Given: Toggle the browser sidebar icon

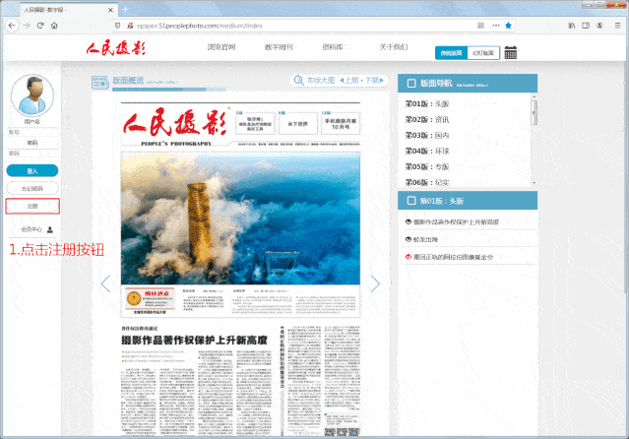Looking at the screenshot, I should click(x=586, y=26).
